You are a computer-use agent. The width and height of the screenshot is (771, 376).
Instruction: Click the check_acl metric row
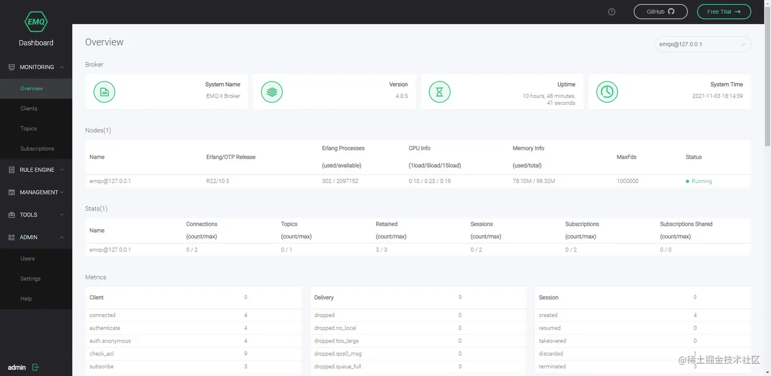[193, 354]
